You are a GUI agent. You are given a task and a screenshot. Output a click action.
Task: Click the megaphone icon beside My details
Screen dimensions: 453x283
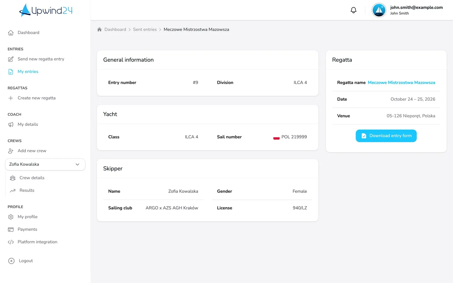tap(11, 125)
